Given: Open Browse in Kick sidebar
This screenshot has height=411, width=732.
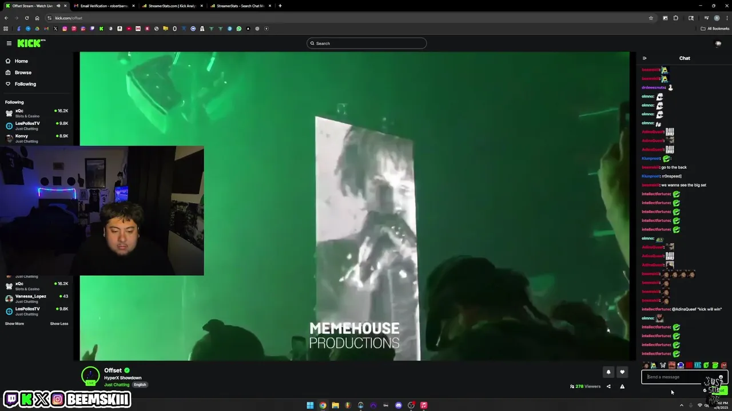Looking at the screenshot, I should (x=23, y=72).
